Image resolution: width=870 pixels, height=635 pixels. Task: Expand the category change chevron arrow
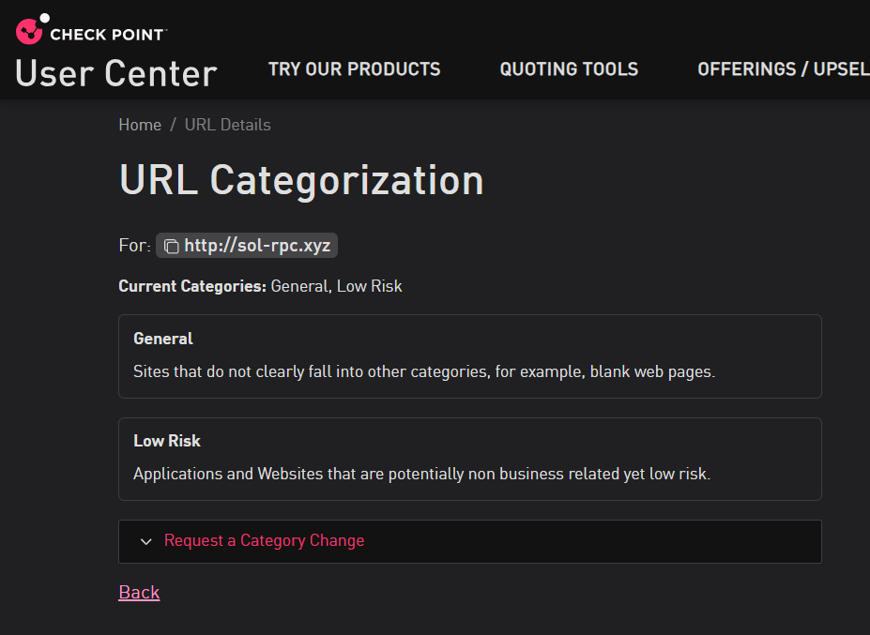145,541
